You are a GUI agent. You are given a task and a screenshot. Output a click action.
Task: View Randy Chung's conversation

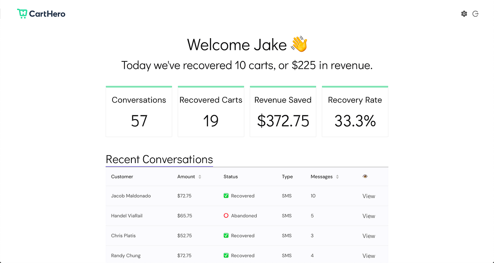[x=369, y=256]
